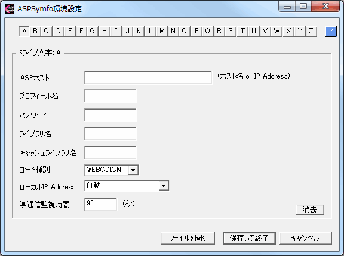Image resolution: width=344 pixels, height=256 pixels.
Task: Select drive letter A toggle button
Action: click(x=24, y=32)
